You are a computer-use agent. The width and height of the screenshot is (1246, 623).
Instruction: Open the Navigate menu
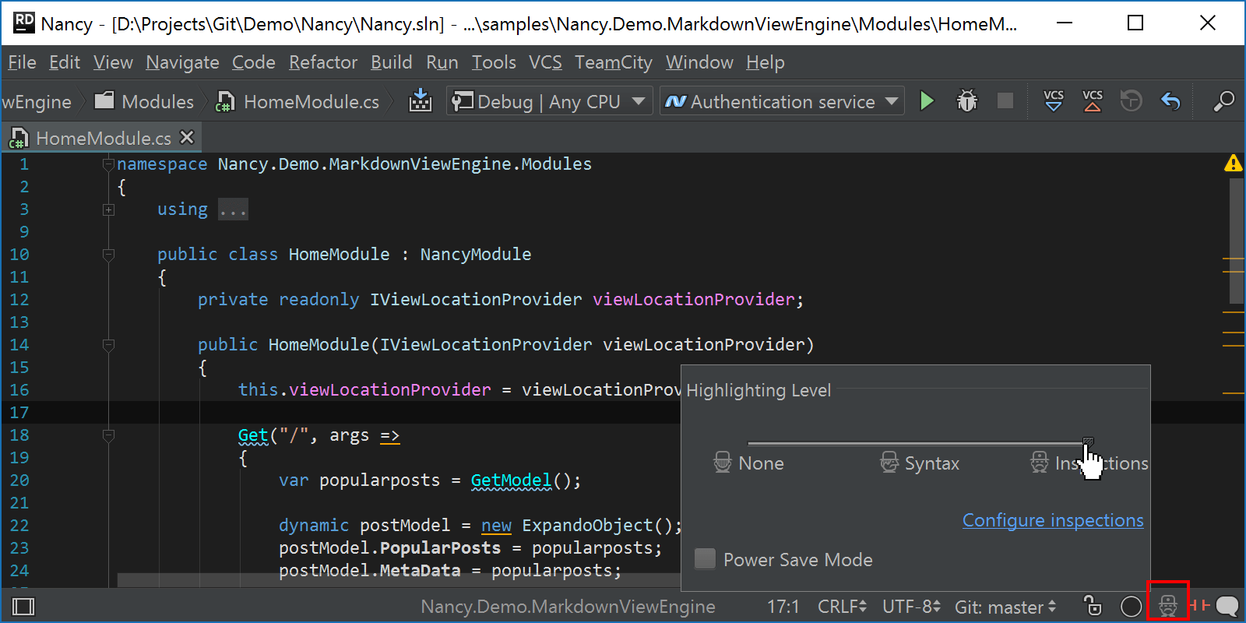click(x=182, y=62)
